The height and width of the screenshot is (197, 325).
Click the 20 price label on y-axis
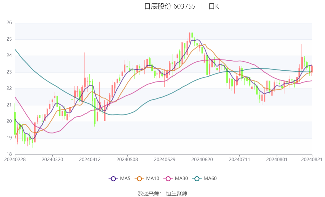9,121
